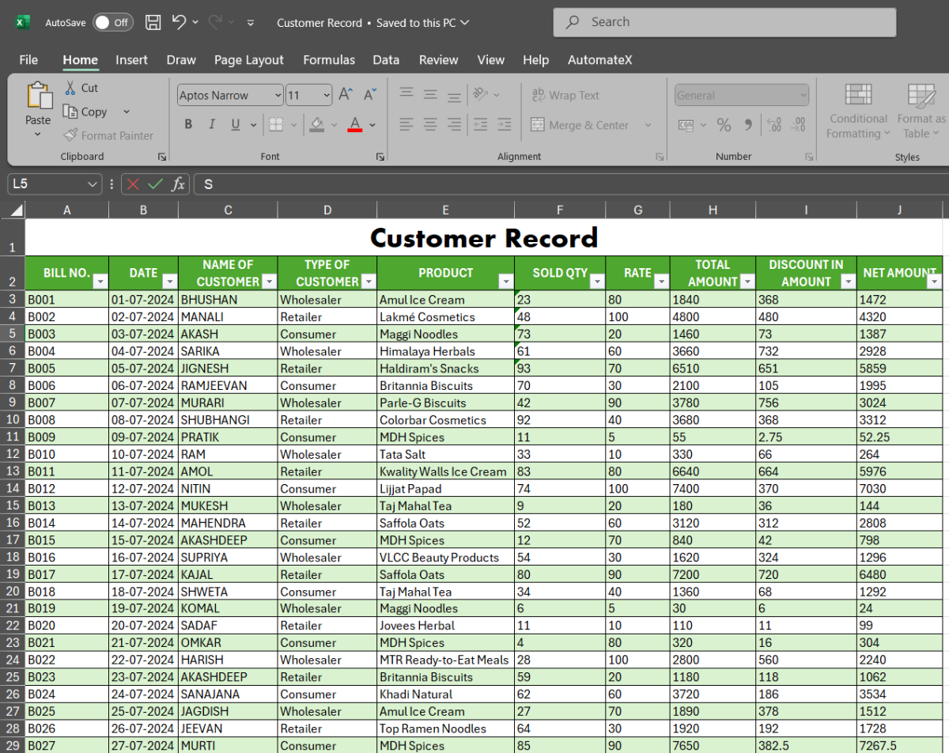Click the Save icon in title bar
Image resolution: width=949 pixels, height=753 pixels.
153,23
